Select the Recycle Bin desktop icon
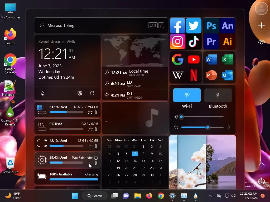Viewport: 270px width, 202px height. tap(10, 165)
